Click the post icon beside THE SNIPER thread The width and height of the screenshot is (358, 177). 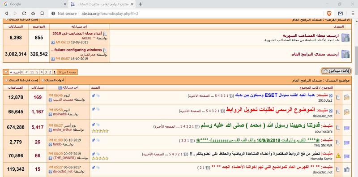[x=338, y=142]
